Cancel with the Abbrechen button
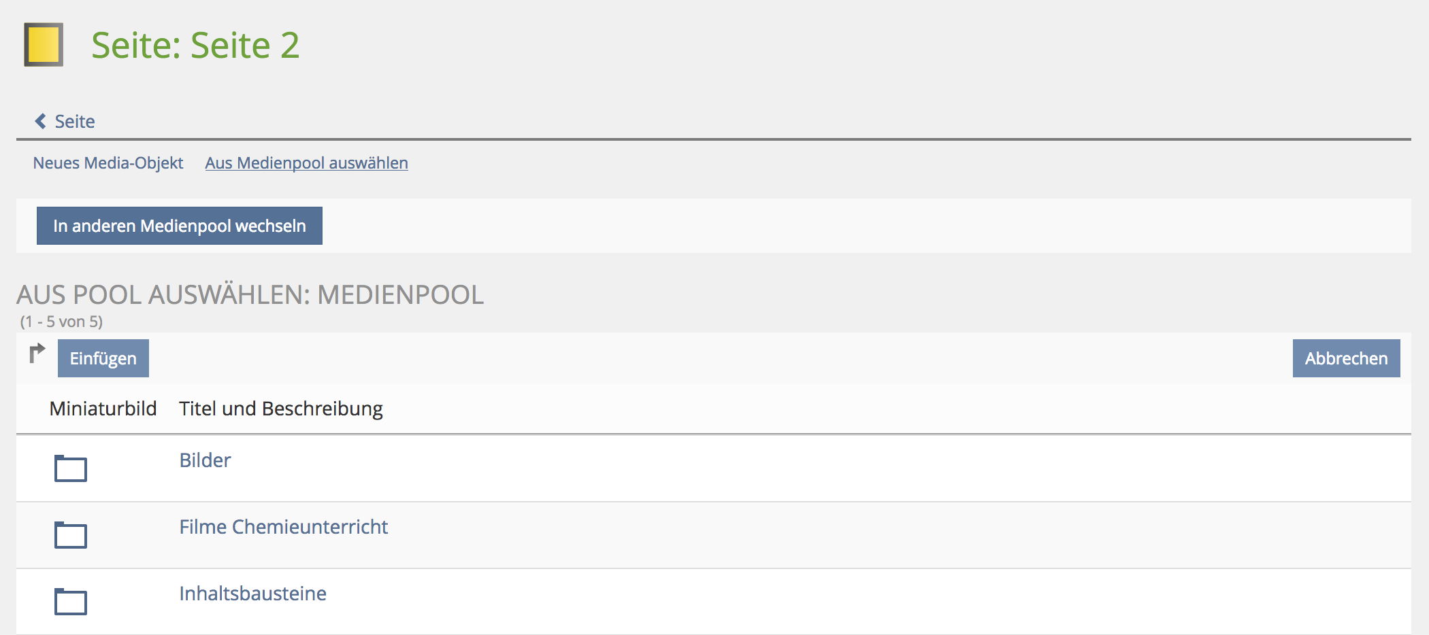Image resolution: width=1429 pixels, height=635 pixels. (1345, 358)
